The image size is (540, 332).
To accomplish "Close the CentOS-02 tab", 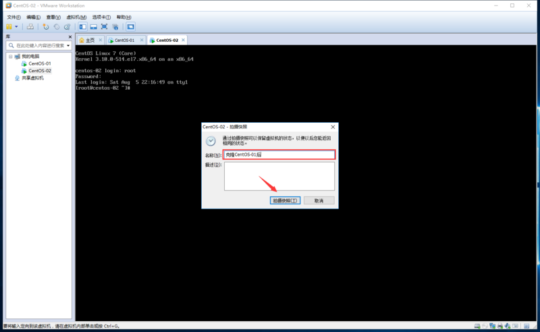I will [183, 40].
